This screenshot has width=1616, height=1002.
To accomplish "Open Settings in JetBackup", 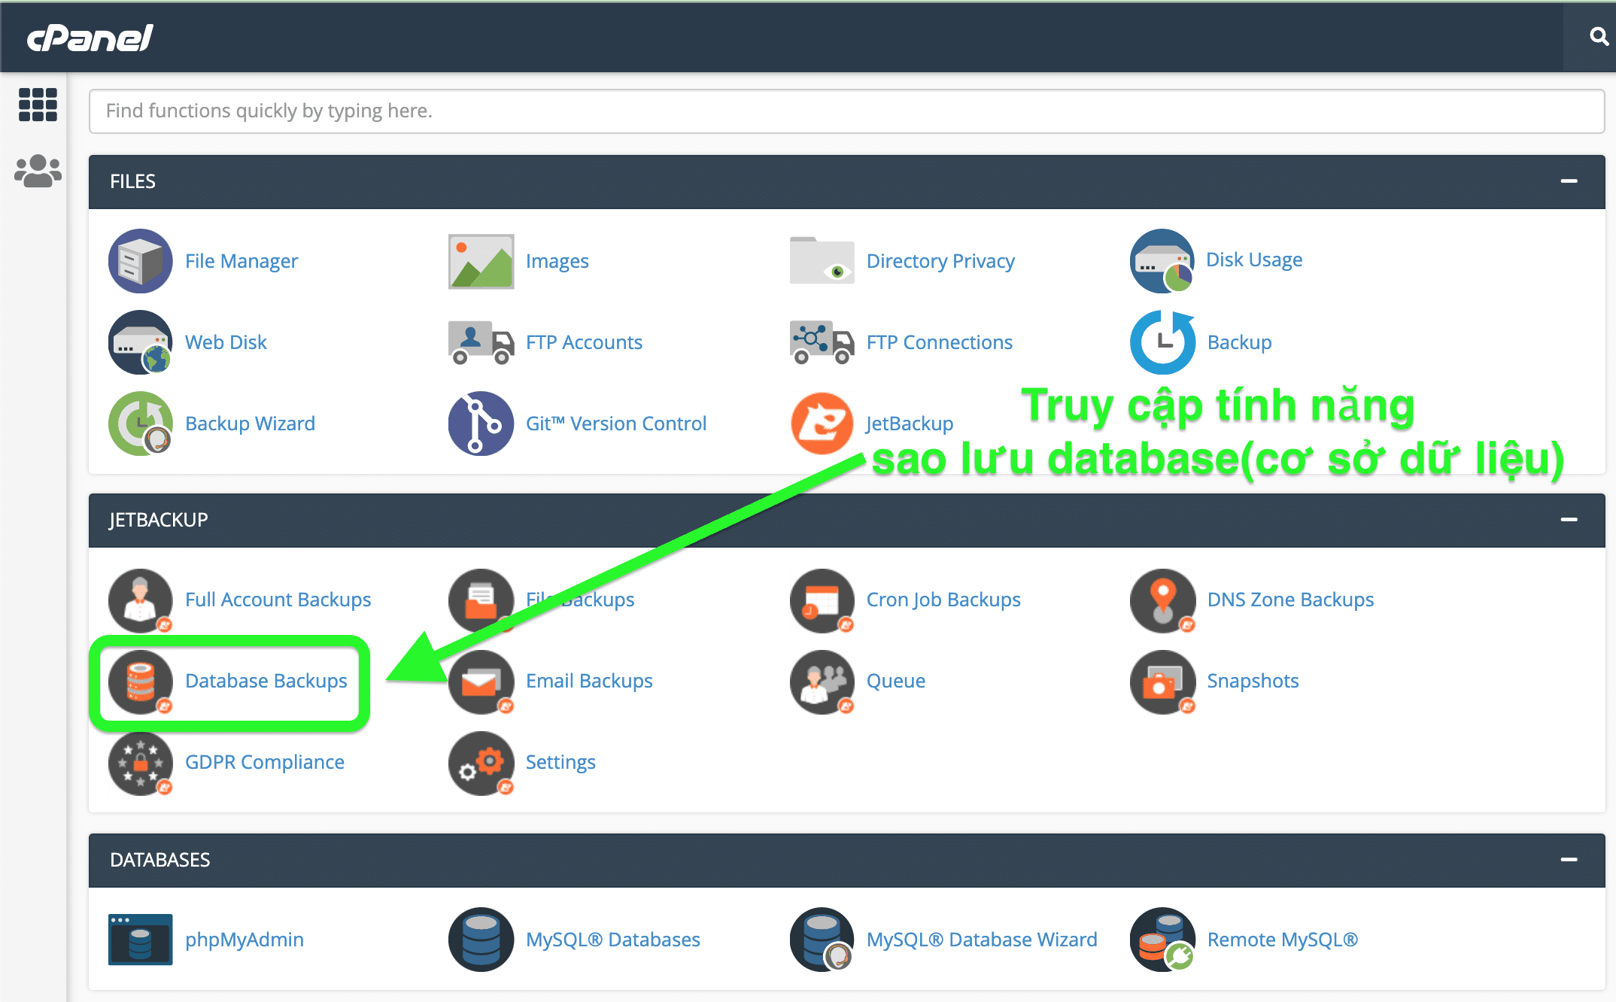I will coord(559,761).
